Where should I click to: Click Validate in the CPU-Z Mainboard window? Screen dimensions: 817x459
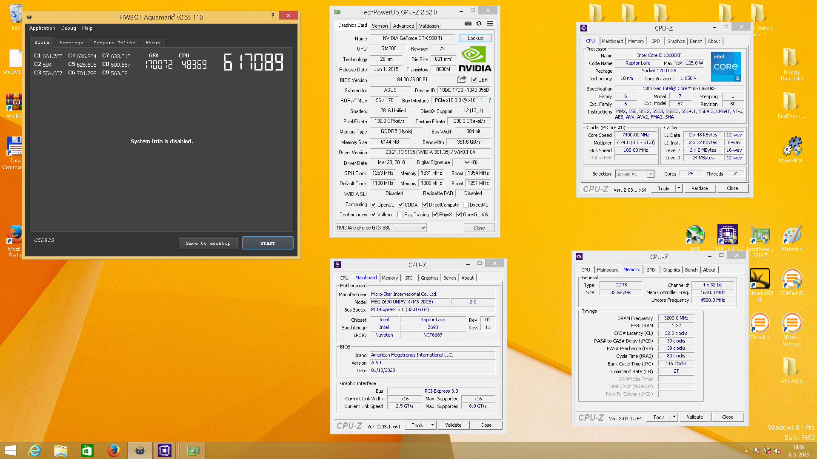[x=453, y=425]
